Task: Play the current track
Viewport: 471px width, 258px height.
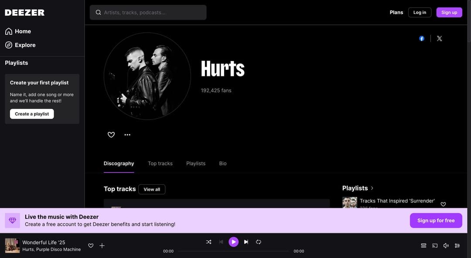Action: (x=234, y=242)
